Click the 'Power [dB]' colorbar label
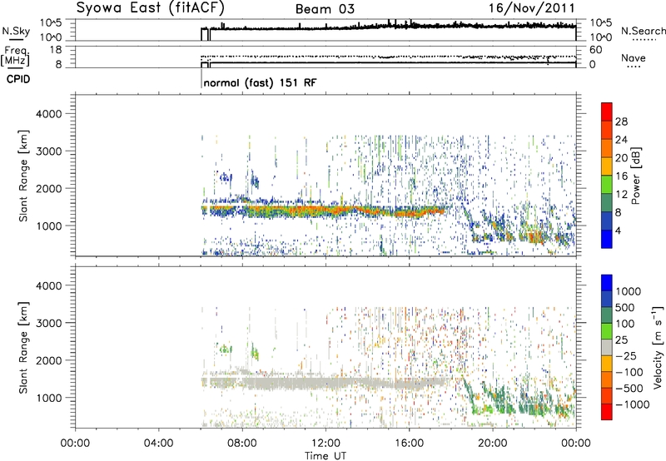 point(635,176)
